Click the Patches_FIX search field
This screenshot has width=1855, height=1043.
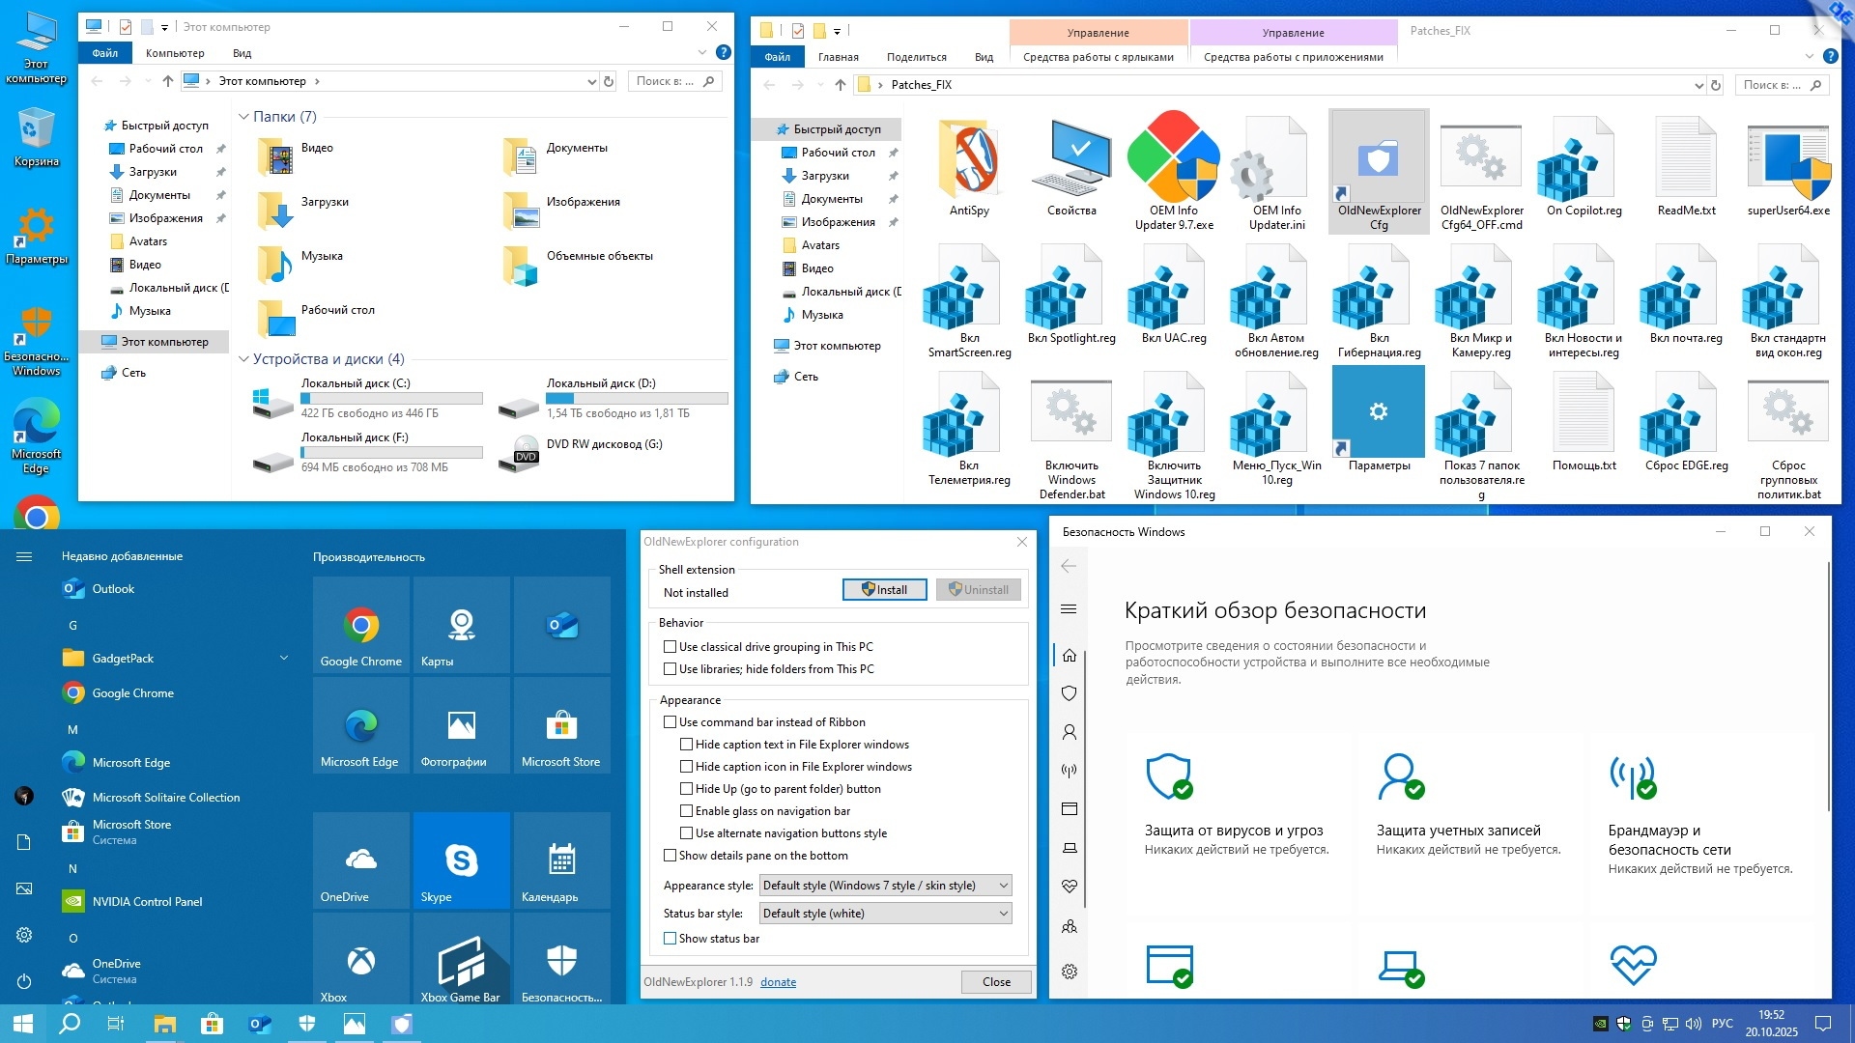(1774, 85)
